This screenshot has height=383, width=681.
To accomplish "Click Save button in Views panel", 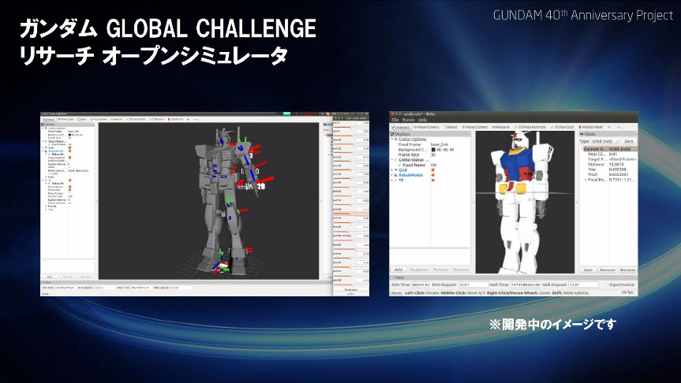I will click(x=588, y=270).
